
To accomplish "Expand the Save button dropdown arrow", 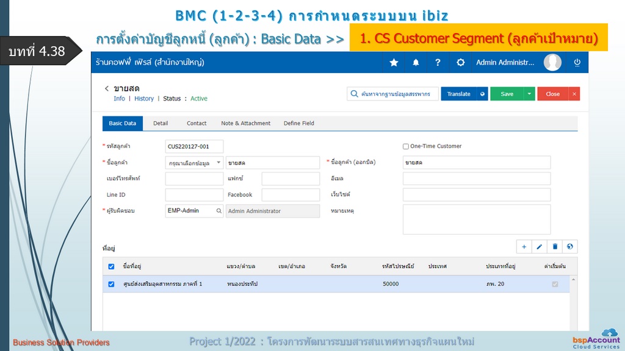I will [x=529, y=94].
